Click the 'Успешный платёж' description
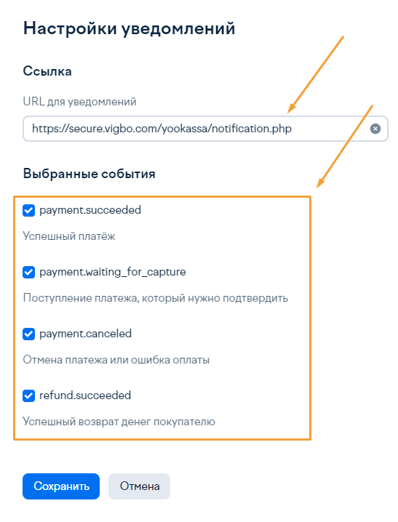398x522 pixels. tap(69, 236)
